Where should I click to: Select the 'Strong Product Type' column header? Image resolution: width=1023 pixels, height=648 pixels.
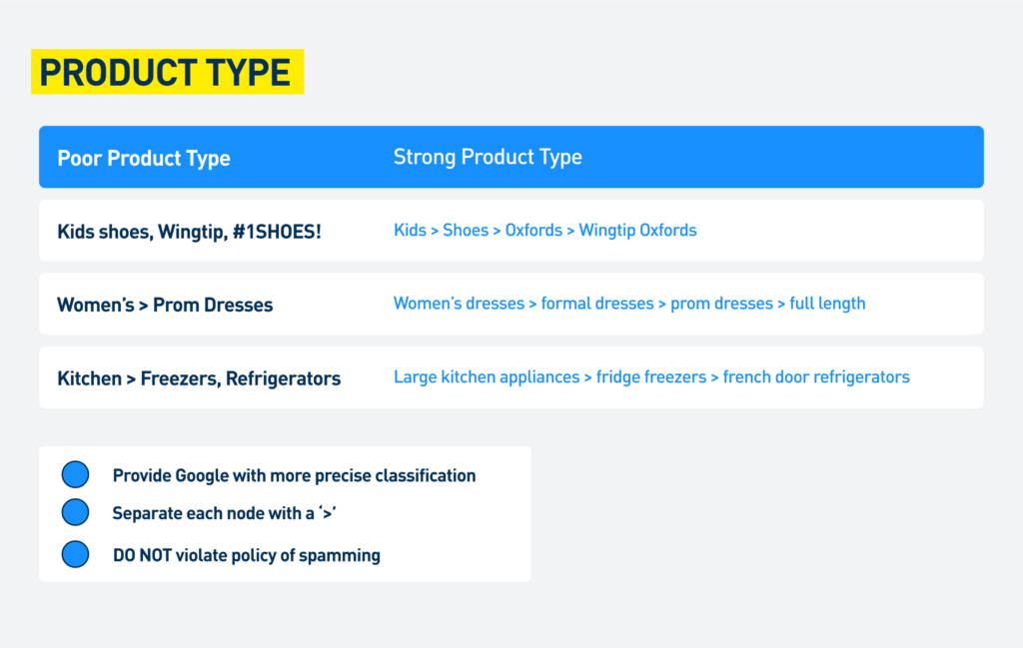coord(488,157)
